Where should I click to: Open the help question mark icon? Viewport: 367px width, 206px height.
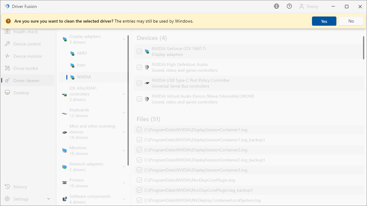[x=289, y=6]
